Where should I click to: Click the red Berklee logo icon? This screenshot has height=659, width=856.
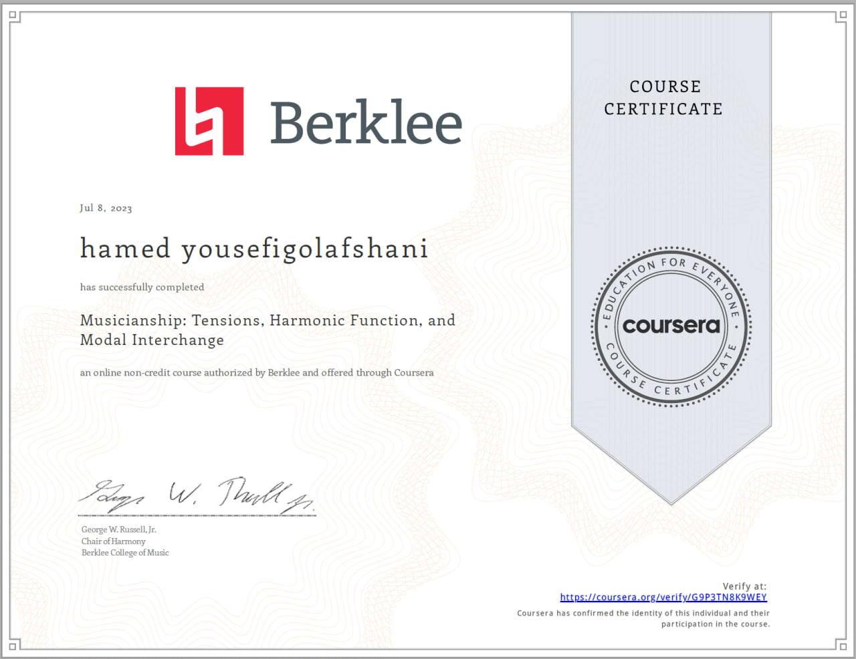click(209, 121)
